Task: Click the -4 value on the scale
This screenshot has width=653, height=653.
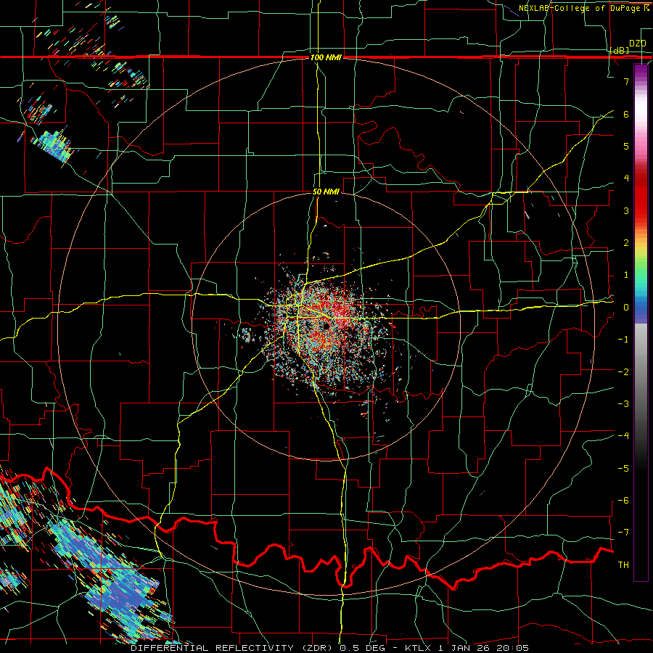Action: coord(623,436)
